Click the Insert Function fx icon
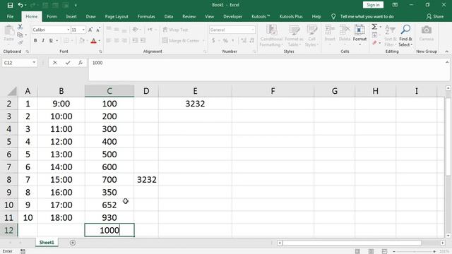 click(x=81, y=63)
